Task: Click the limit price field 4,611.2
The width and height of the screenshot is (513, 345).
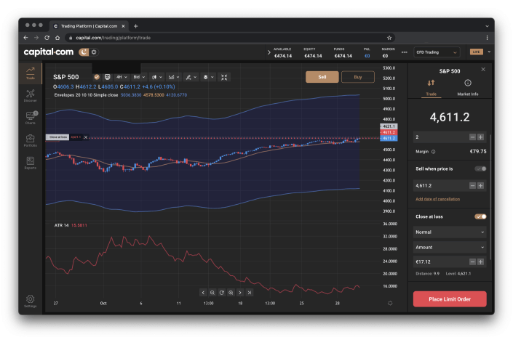Action: pyautogui.click(x=440, y=185)
